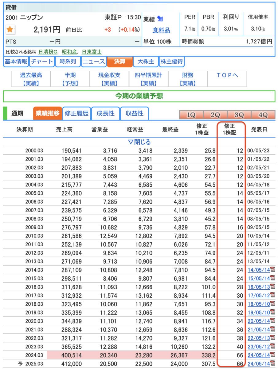Click the 発表日 column header

point(259,130)
